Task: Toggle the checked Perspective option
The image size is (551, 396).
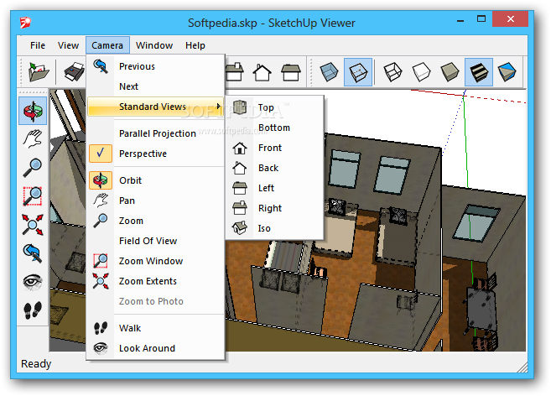Action: [x=155, y=154]
